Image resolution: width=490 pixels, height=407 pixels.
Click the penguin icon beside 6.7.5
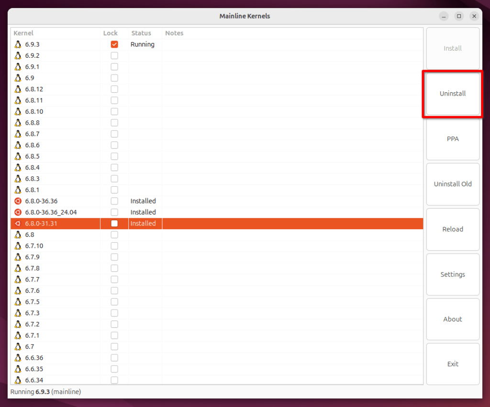(x=18, y=302)
